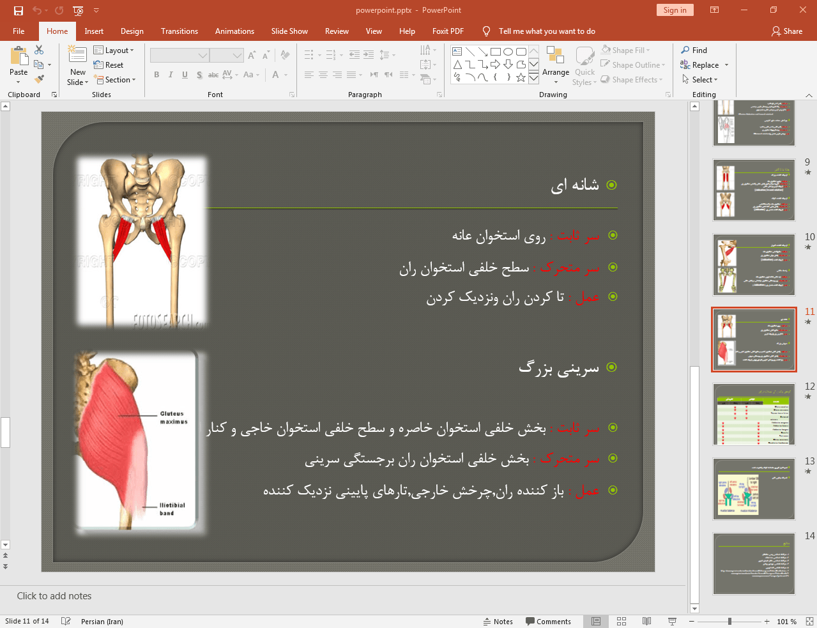The width and height of the screenshot is (817, 628).
Task: Align text to the left
Action: (x=309, y=75)
